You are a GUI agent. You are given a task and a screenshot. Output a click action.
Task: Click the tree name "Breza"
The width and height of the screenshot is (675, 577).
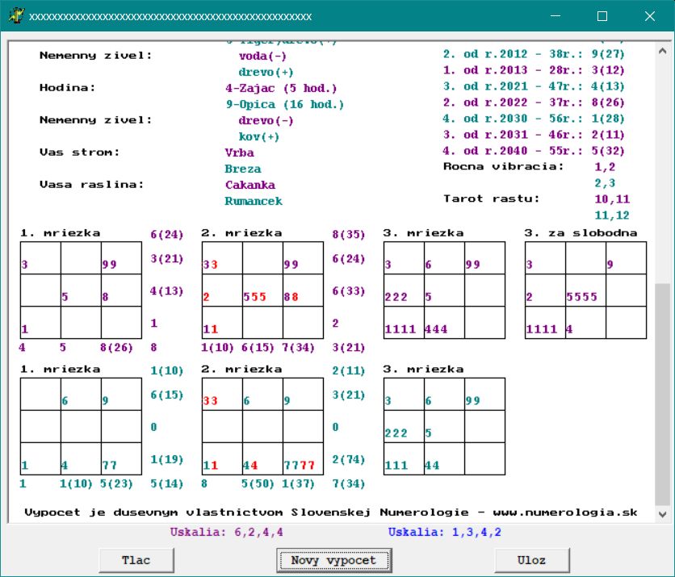coord(243,169)
